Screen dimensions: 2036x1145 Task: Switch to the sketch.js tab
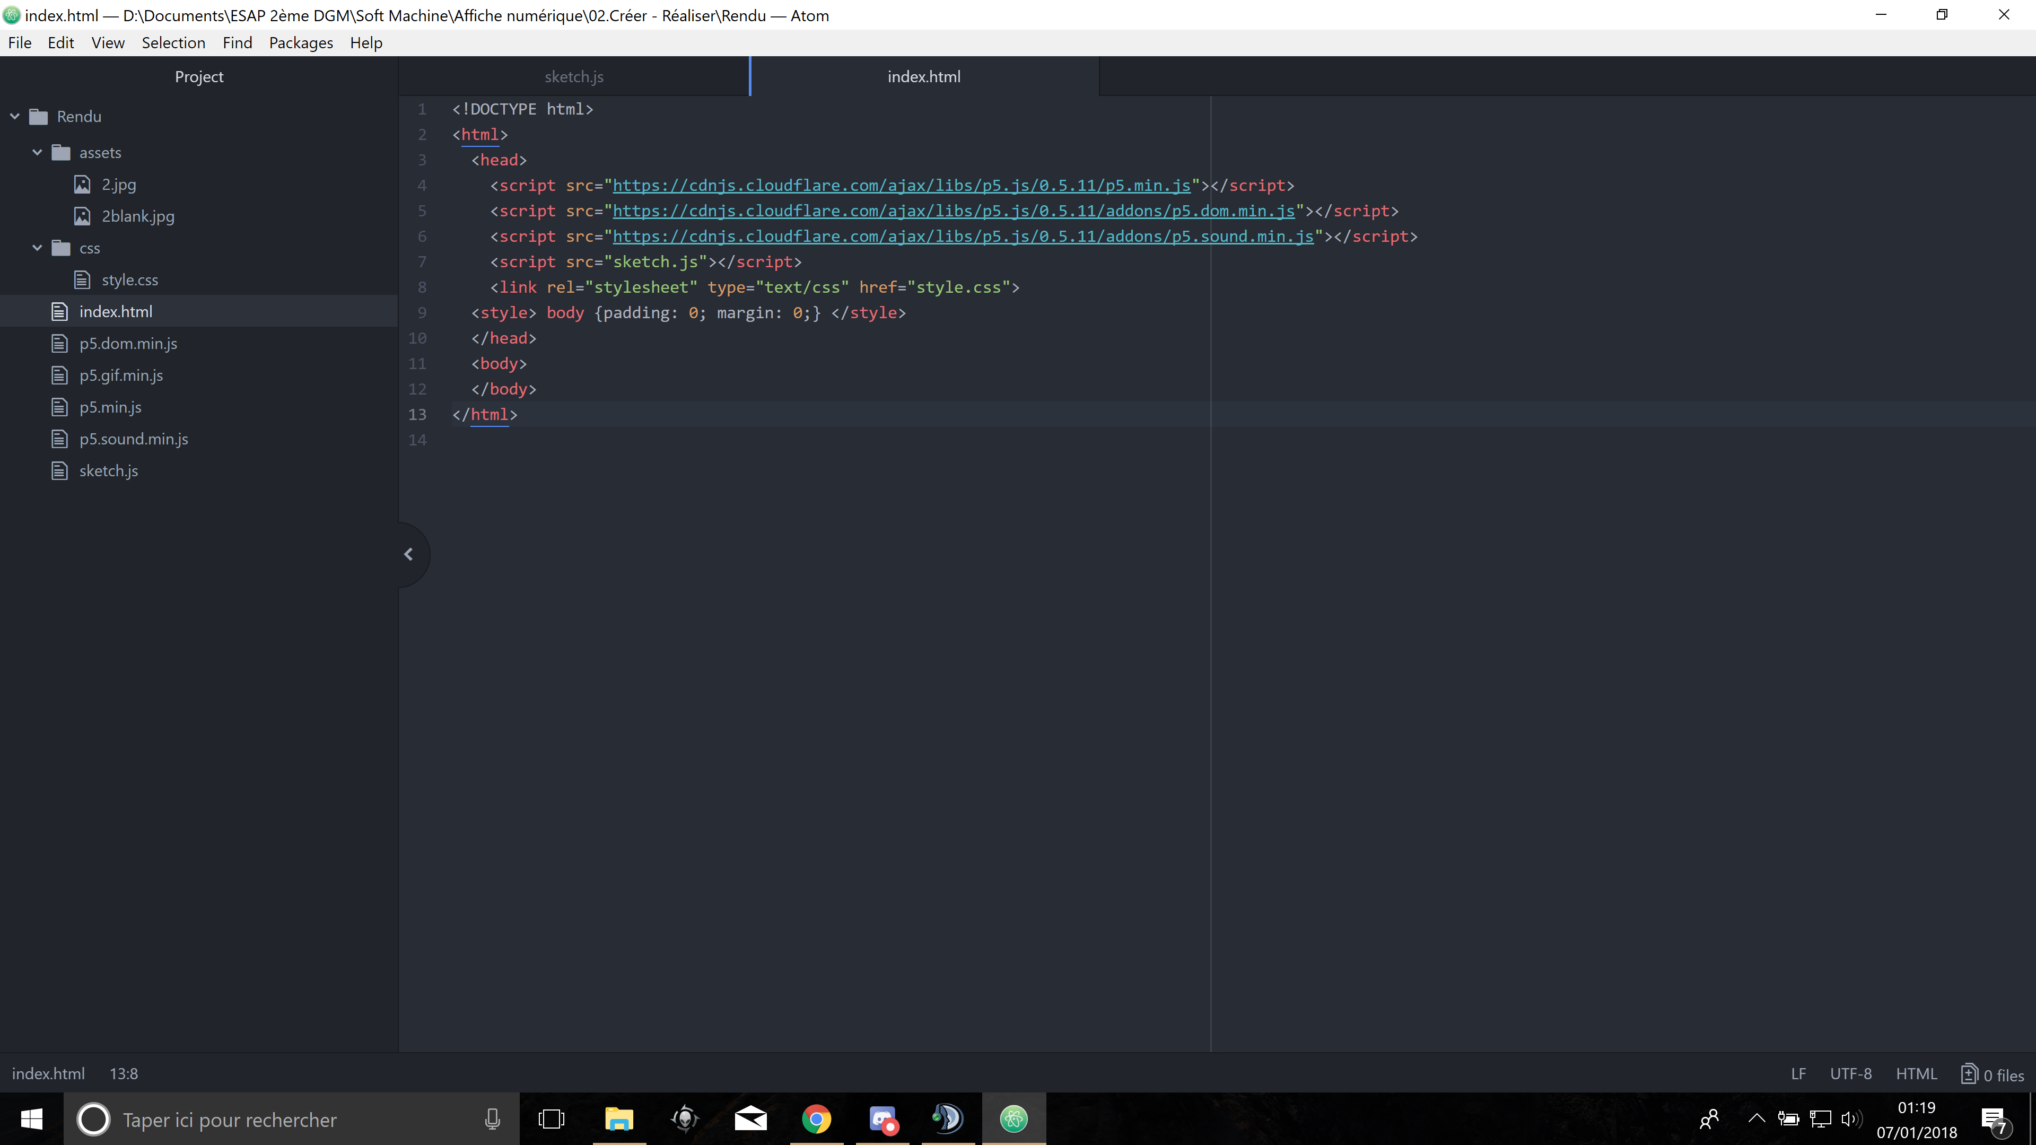tap(574, 77)
